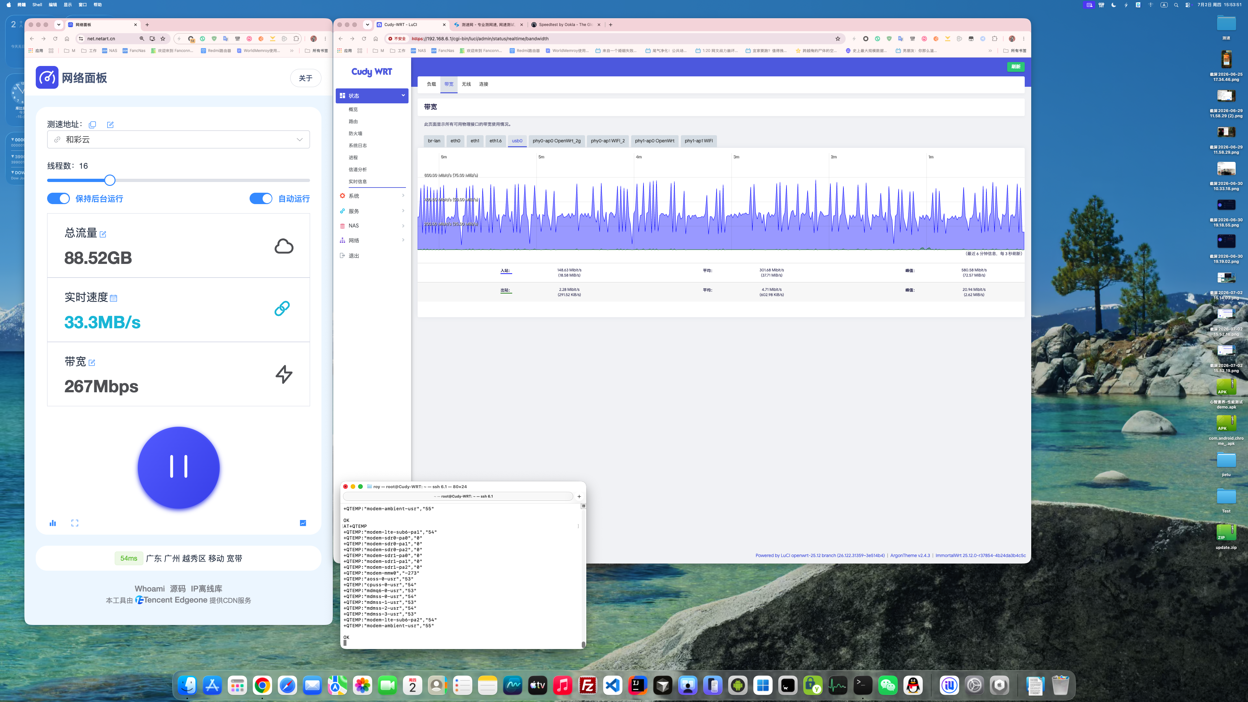Switch to the 负载 tab
This screenshot has height=702, width=1248.
pyautogui.click(x=431, y=84)
